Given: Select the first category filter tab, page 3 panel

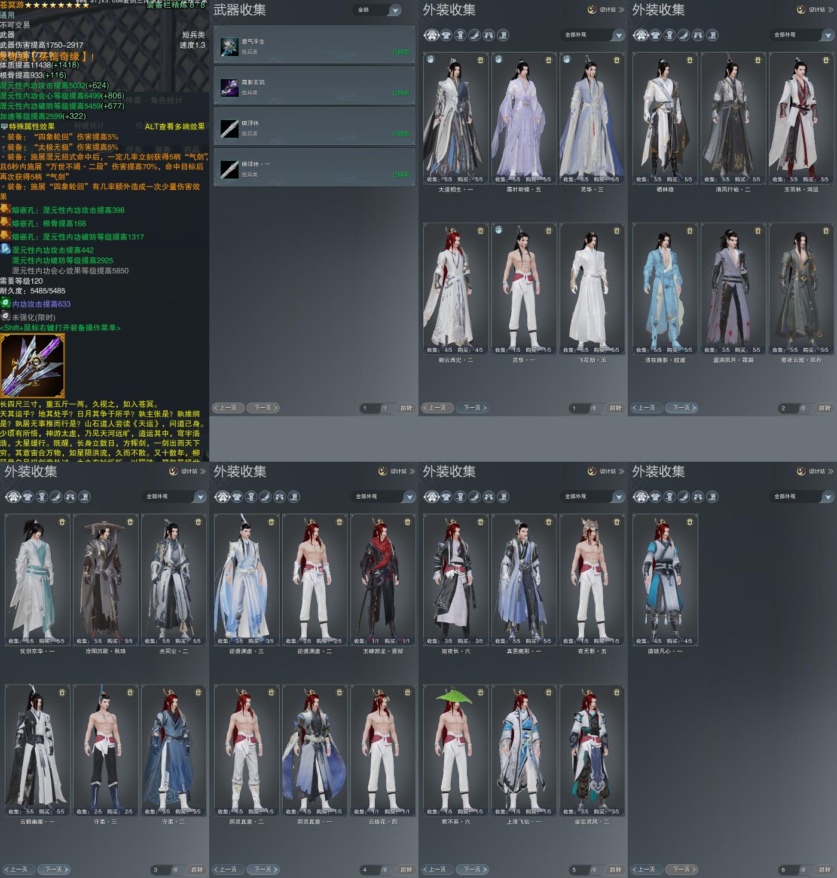Looking at the screenshot, I should (x=13, y=497).
